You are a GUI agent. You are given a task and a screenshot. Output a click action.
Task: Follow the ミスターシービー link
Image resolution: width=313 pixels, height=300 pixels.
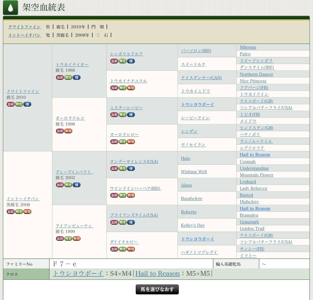pos(126,108)
